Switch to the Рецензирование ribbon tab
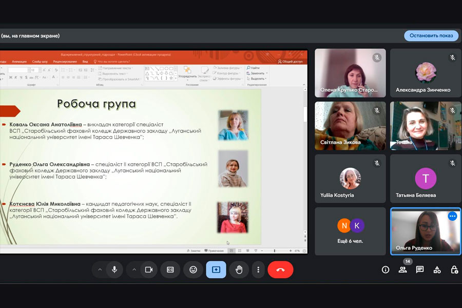 click(x=64, y=62)
